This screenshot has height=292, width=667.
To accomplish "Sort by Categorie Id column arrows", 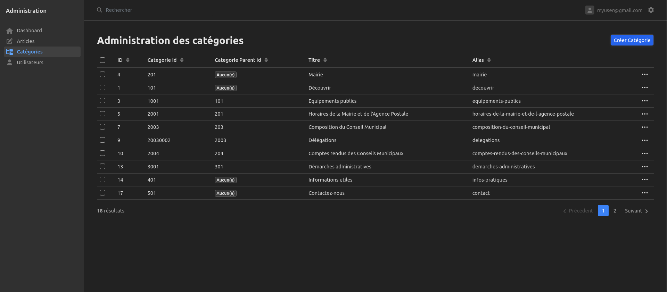I will tap(182, 60).
